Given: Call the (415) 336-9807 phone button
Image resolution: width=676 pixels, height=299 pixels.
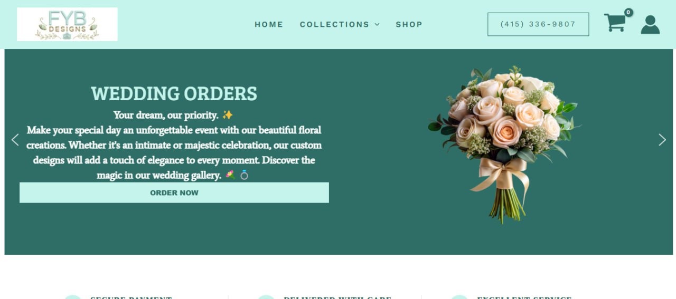Looking at the screenshot, I should point(538,24).
